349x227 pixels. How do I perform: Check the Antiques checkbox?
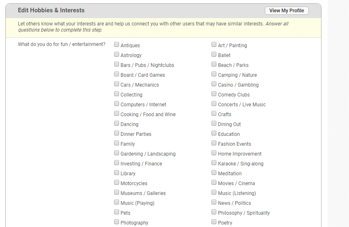[117, 45]
